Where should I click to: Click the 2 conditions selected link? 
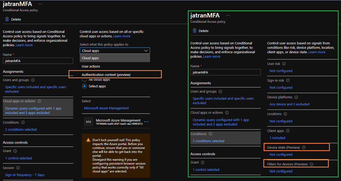21,129
